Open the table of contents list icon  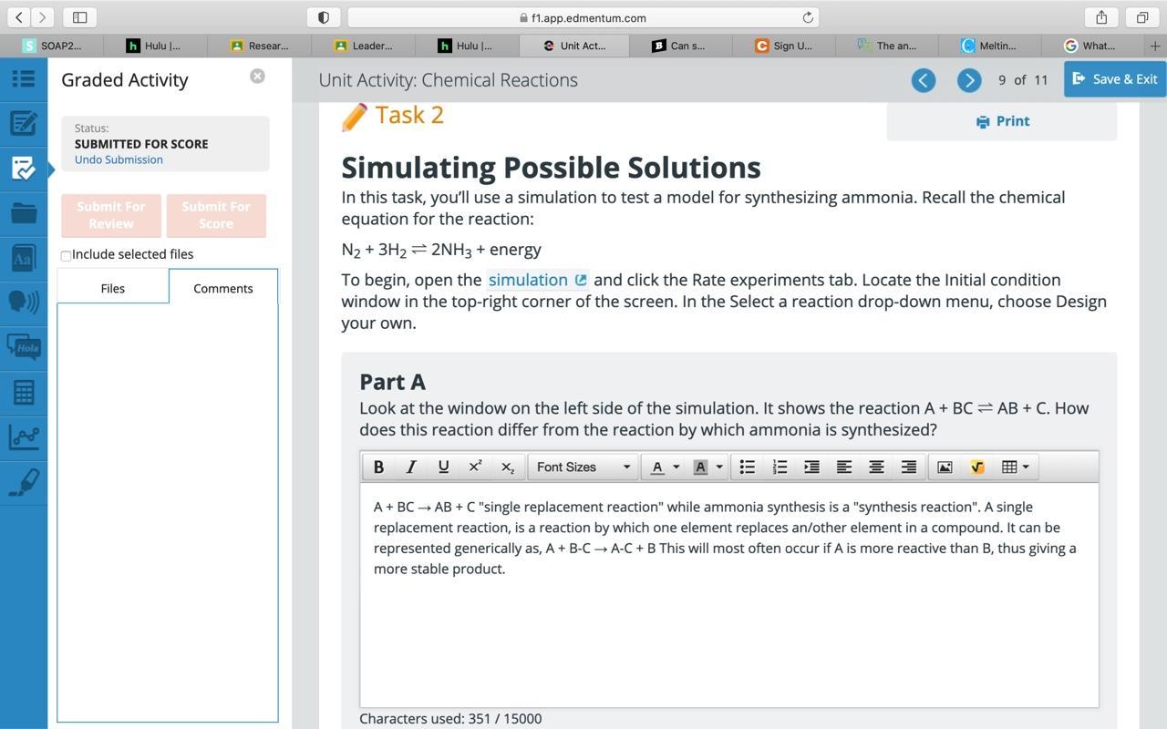[x=24, y=79]
